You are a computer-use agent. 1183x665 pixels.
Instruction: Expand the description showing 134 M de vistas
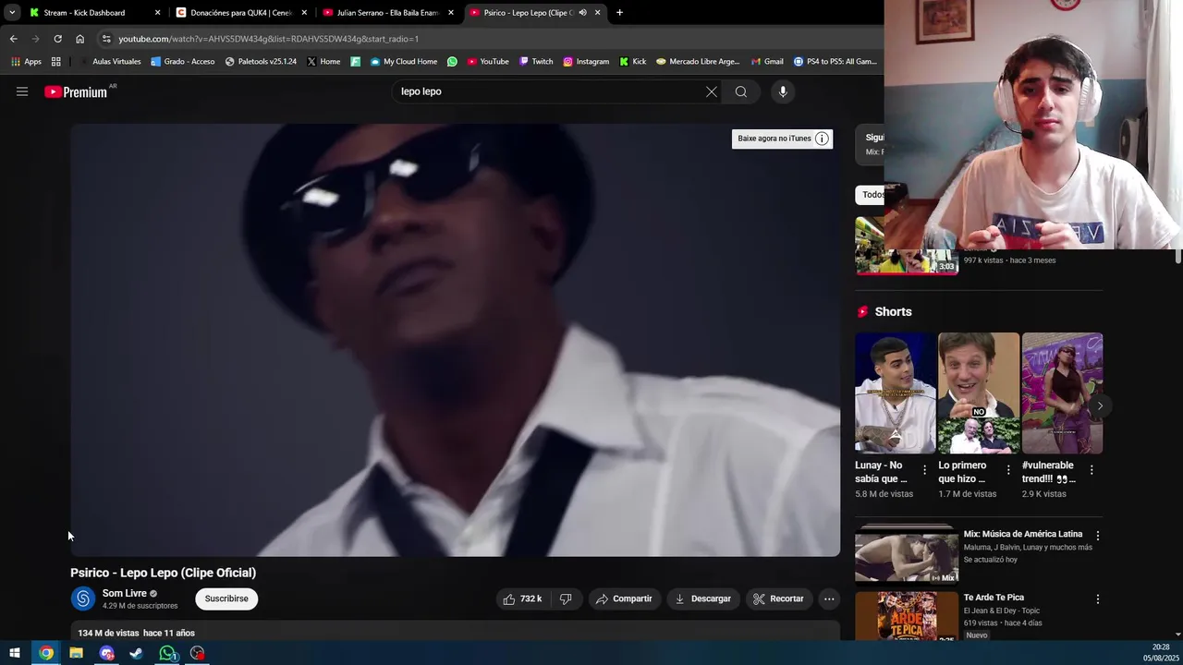(x=455, y=633)
